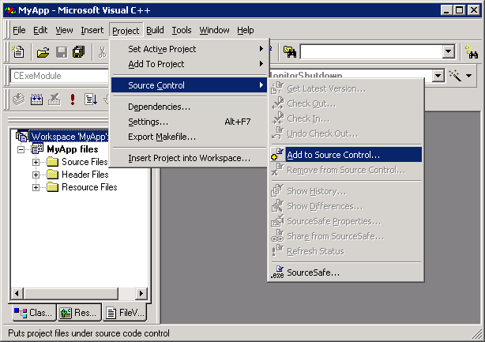Collapse the MyApp files project node

(21, 149)
